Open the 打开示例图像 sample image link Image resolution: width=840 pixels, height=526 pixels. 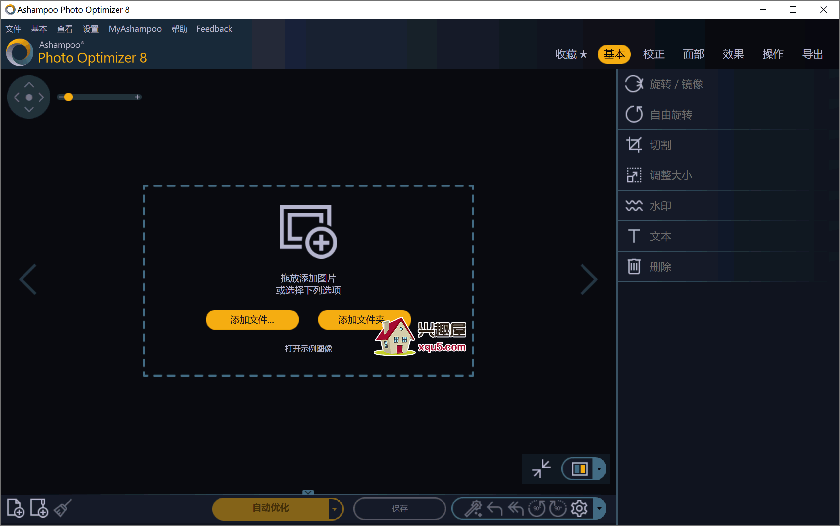coord(308,349)
